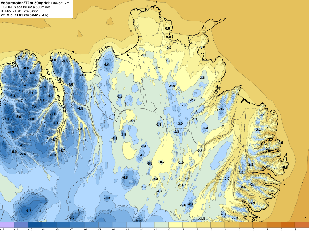Click the -1.0 temperature value in the west
The height and width of the screenshot is (231, 309).
click(58, 80)
